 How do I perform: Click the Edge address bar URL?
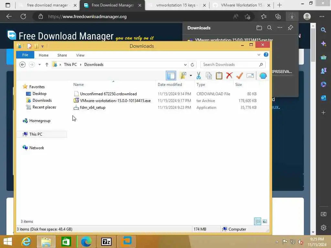[x=87, y=16]
